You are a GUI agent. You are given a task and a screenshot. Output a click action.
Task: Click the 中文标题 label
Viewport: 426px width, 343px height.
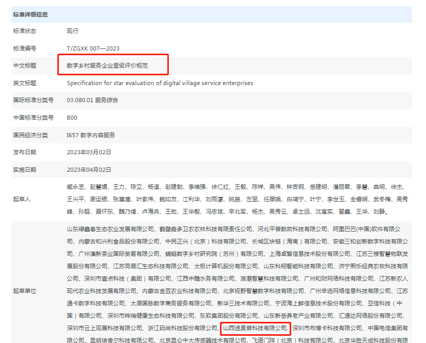pyautogui.click(x=25, y=66)
